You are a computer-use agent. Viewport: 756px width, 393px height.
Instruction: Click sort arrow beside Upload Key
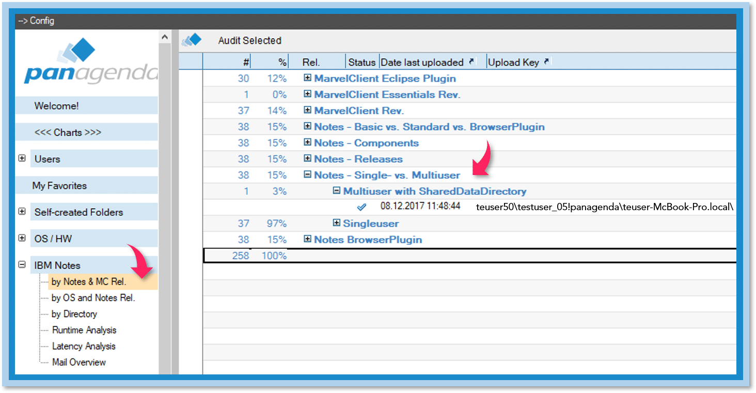point(546,62)
